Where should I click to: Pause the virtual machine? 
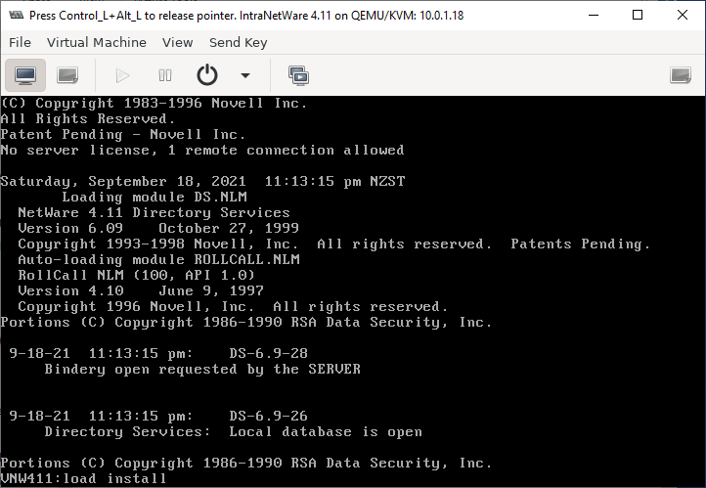point(165,75)
